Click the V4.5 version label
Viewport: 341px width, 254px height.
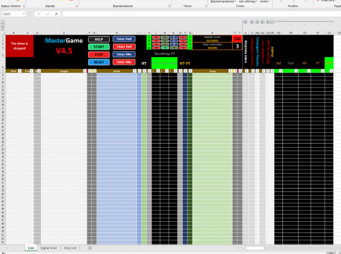[x=64, y=51]
